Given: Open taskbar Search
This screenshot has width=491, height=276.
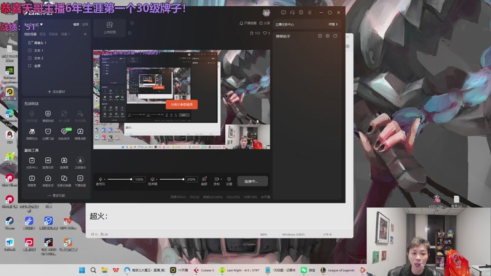Looking at the screenshot, I should pyautogui.click(x=93, y=270).
